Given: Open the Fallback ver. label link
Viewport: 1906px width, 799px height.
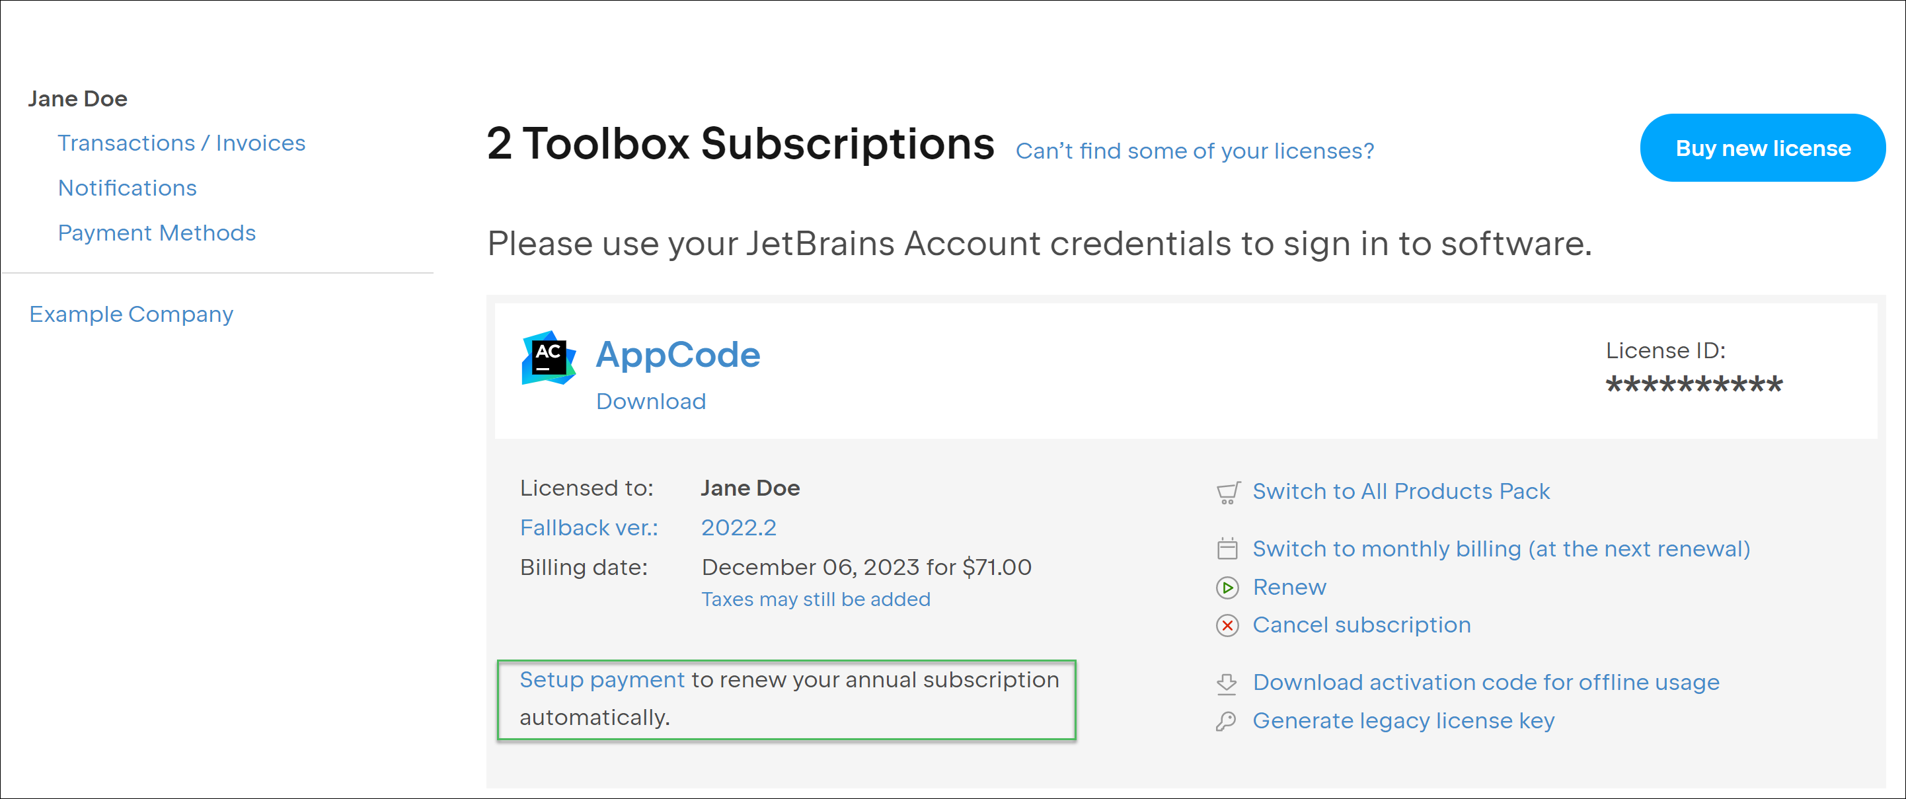Looking at the screenshot, I should pos(589,527).
